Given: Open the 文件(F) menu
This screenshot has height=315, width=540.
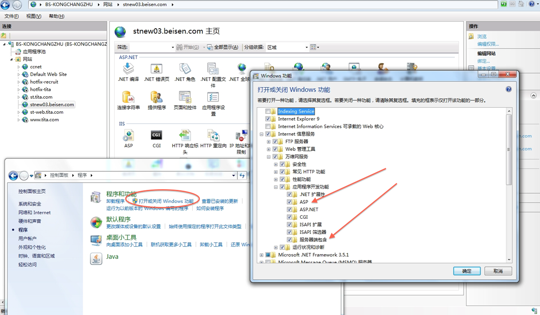Looking at the screenshot, I should coord(11,16).
